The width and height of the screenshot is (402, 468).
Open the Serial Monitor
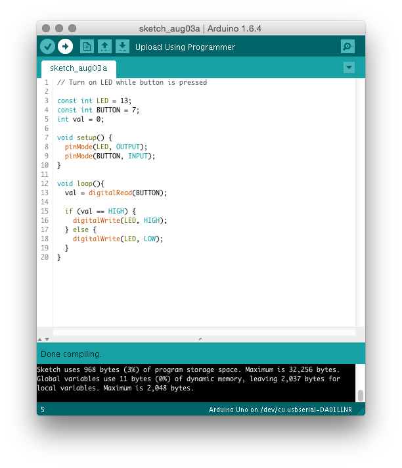(347, 46)
